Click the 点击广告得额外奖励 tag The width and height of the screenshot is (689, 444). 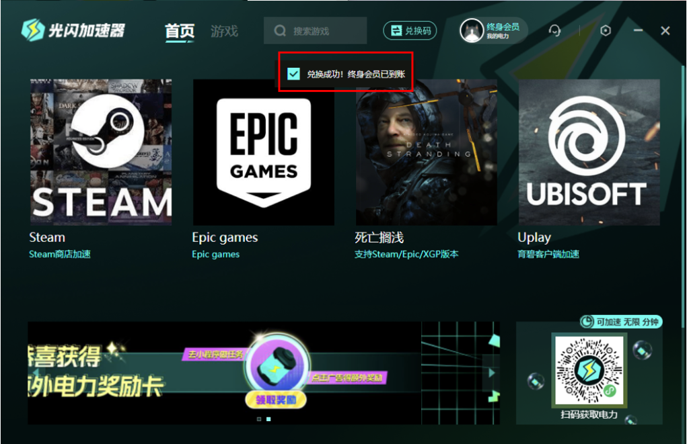[347, 378]
